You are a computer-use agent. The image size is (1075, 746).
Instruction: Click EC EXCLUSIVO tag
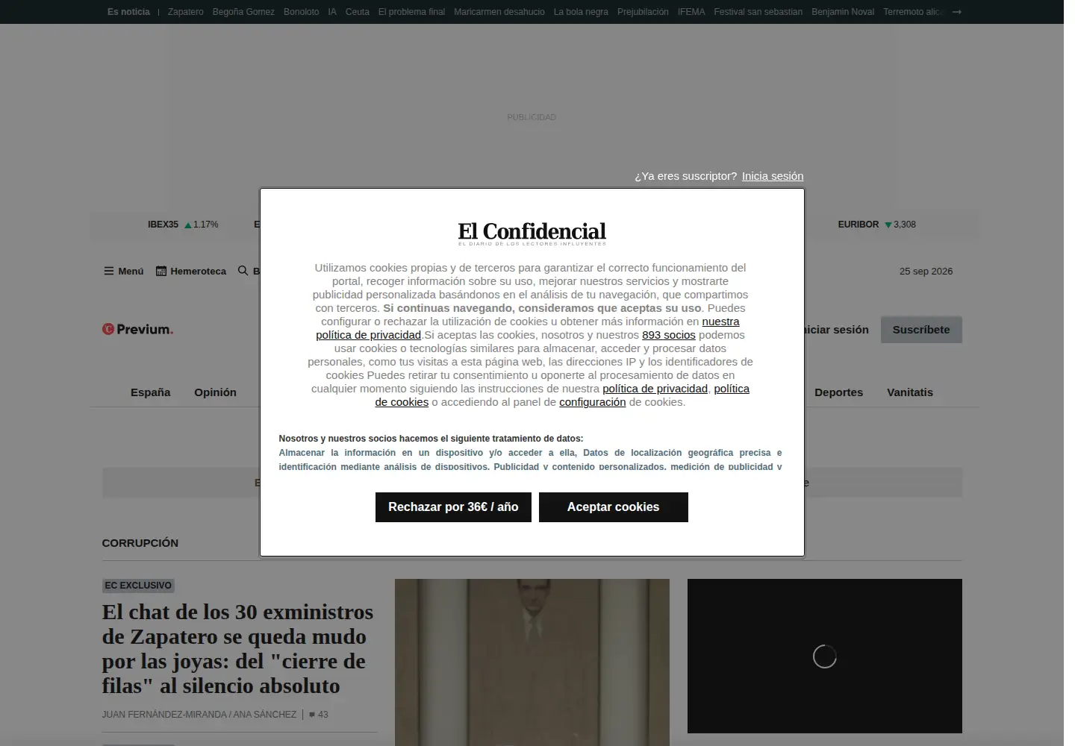138,586
